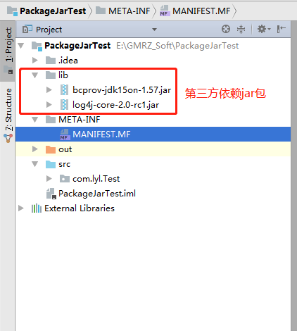Expand the log4j-core-2.0-rc1.jar node
The width and height of the screenshot is (297, 331).
tap(49, 105)
